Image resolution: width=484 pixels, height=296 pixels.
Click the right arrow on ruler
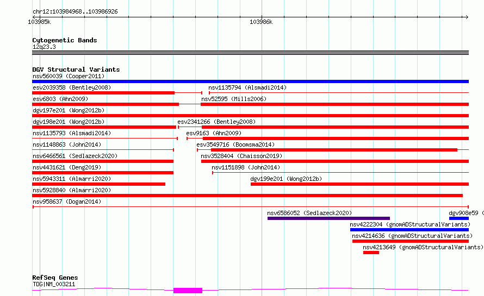467,17
